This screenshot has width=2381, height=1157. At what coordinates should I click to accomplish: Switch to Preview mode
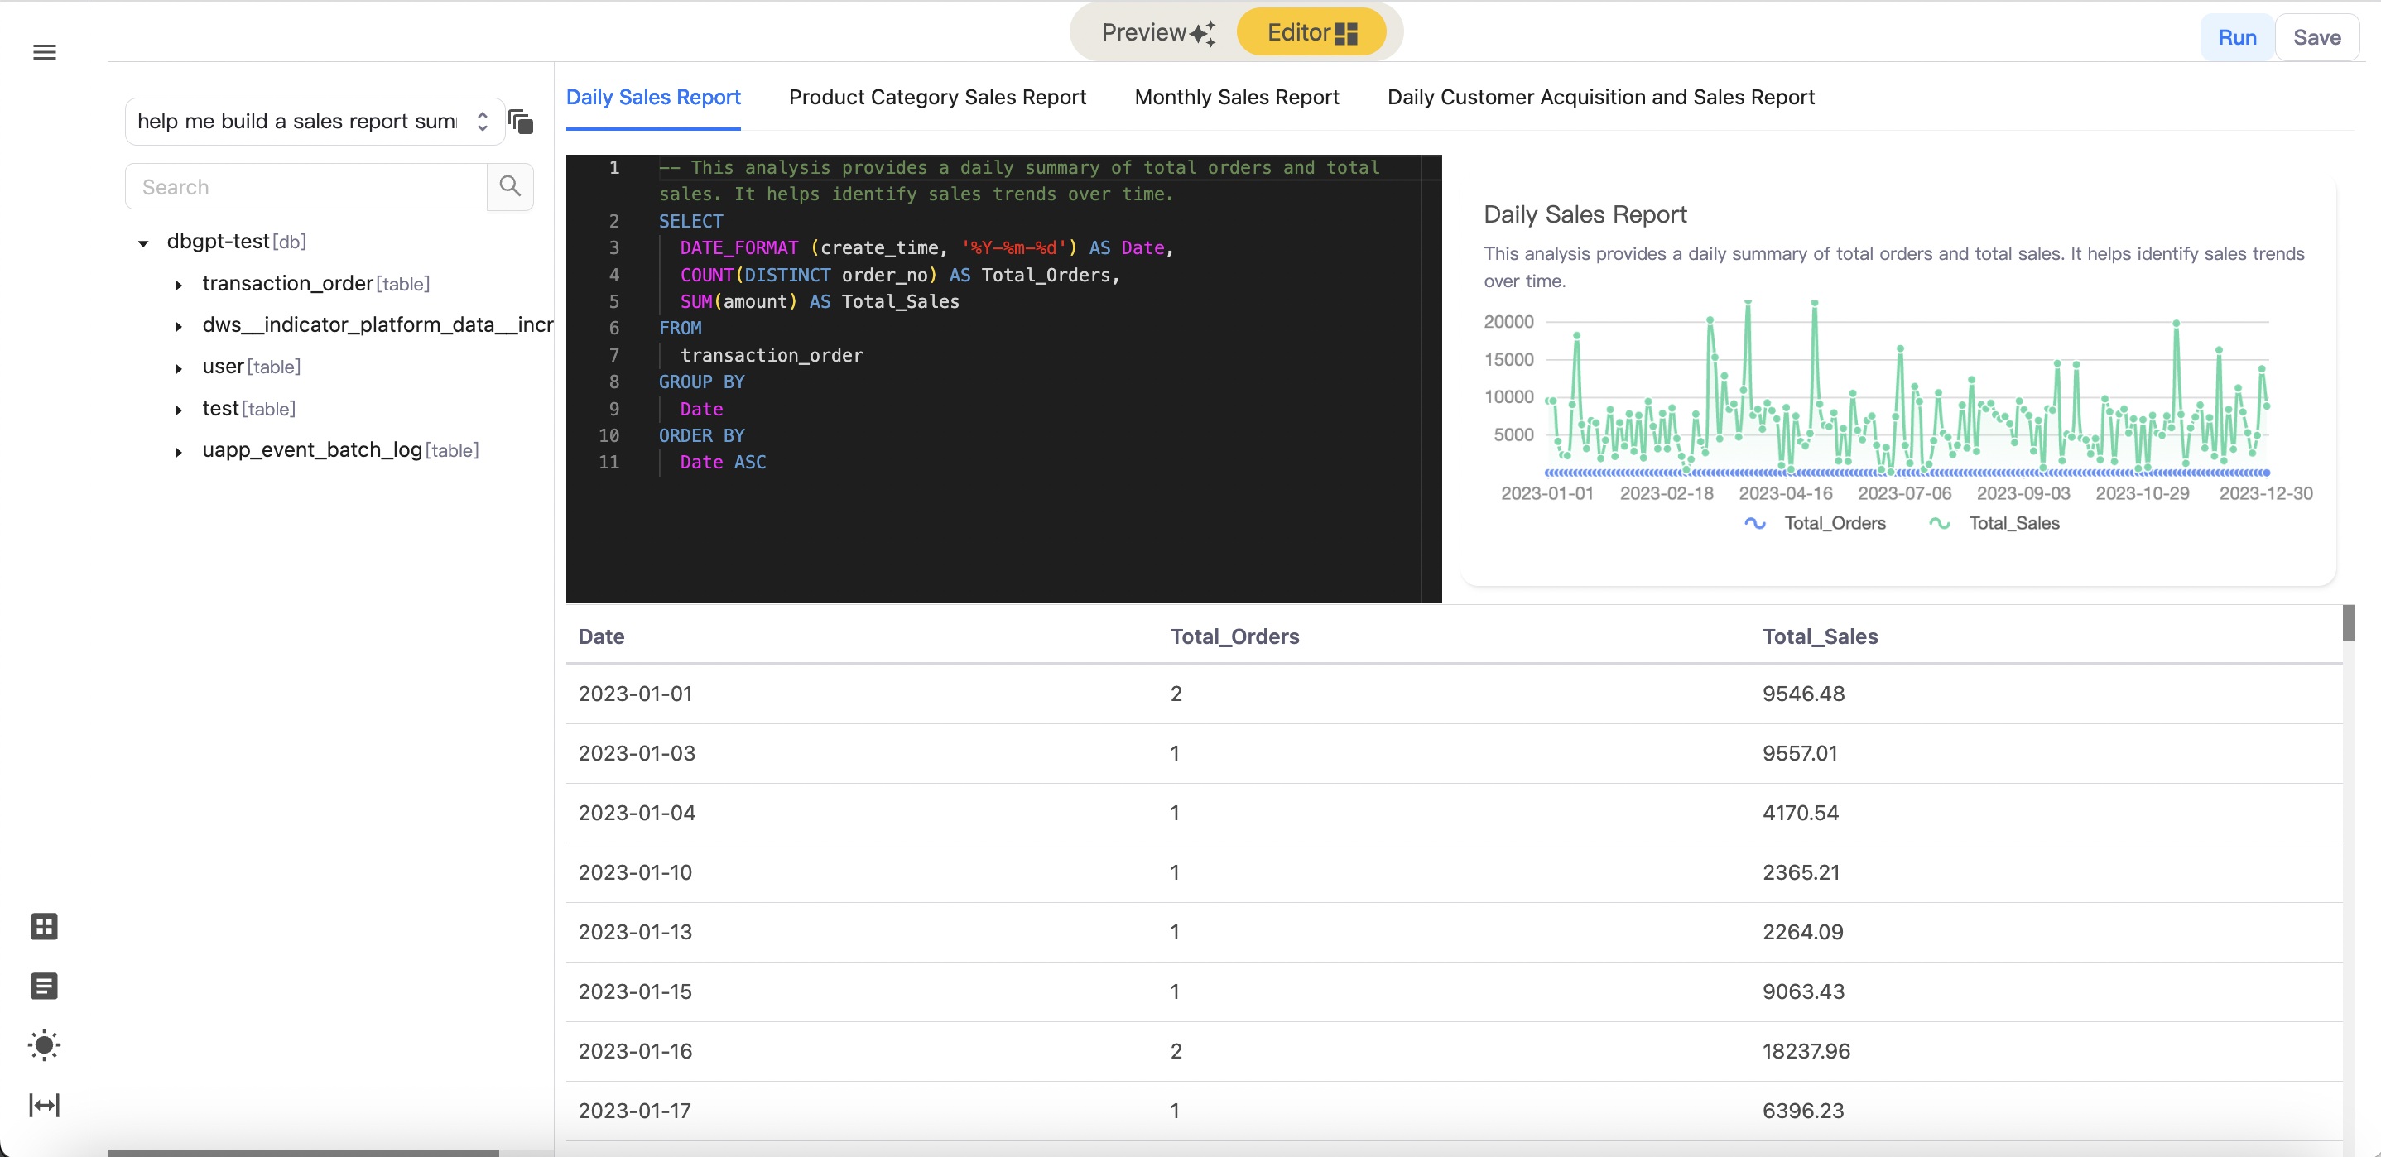[1157, 33]
